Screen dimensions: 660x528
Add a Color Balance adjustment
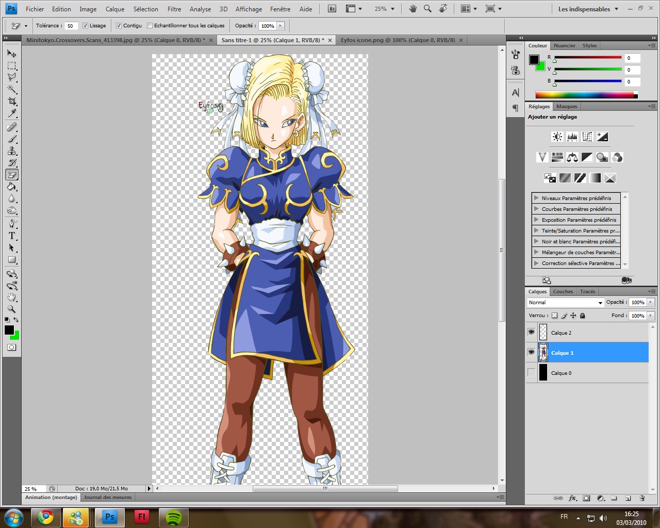572,157
